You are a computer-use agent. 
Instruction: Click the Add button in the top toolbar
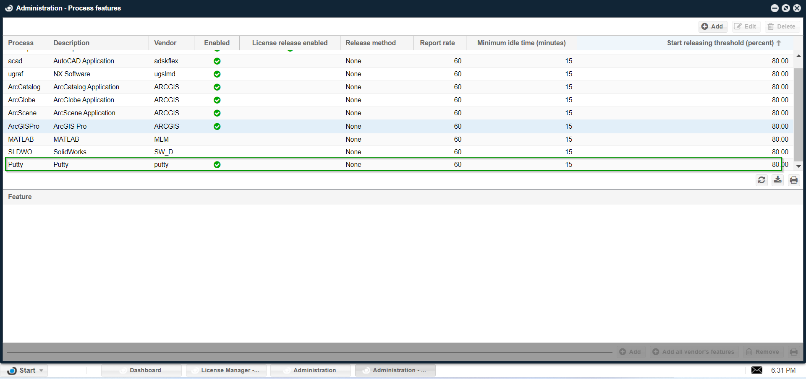tap(712, 26)
